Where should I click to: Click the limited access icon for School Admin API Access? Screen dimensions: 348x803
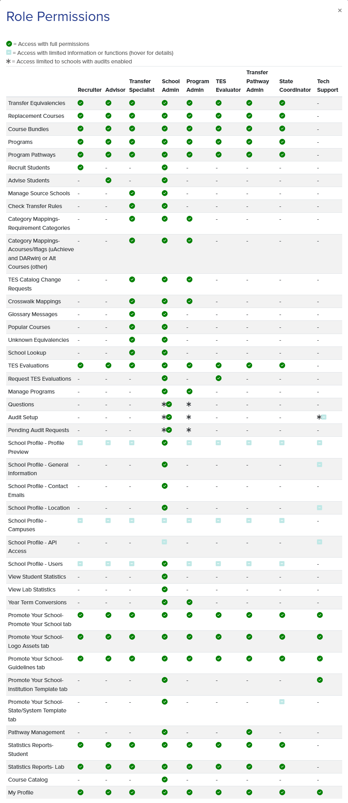click(164, 542)
